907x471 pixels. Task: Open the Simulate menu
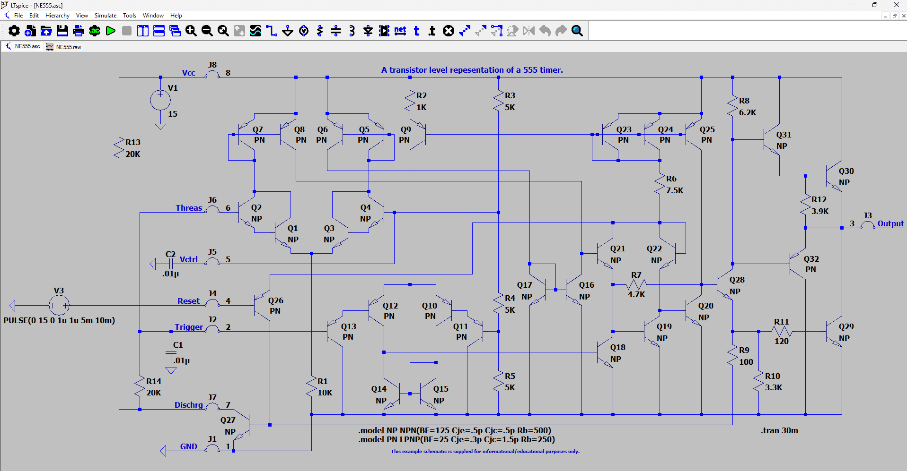(106, 16)
